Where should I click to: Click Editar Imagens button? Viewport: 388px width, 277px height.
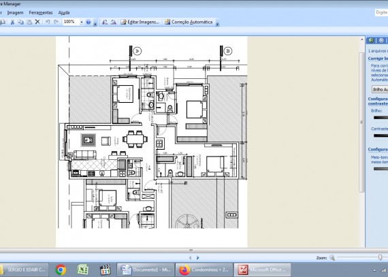pyautogui.click(x=140, y=22)
